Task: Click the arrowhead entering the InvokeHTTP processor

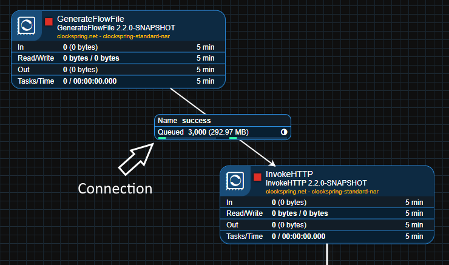Action: 272,164
